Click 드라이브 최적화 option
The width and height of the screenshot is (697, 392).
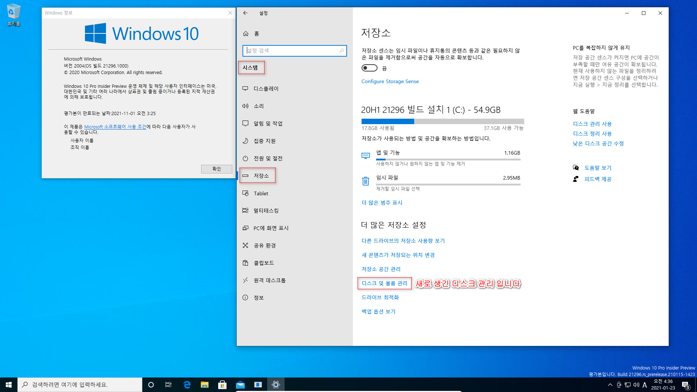pyautogui.click(x=380, y=297)
